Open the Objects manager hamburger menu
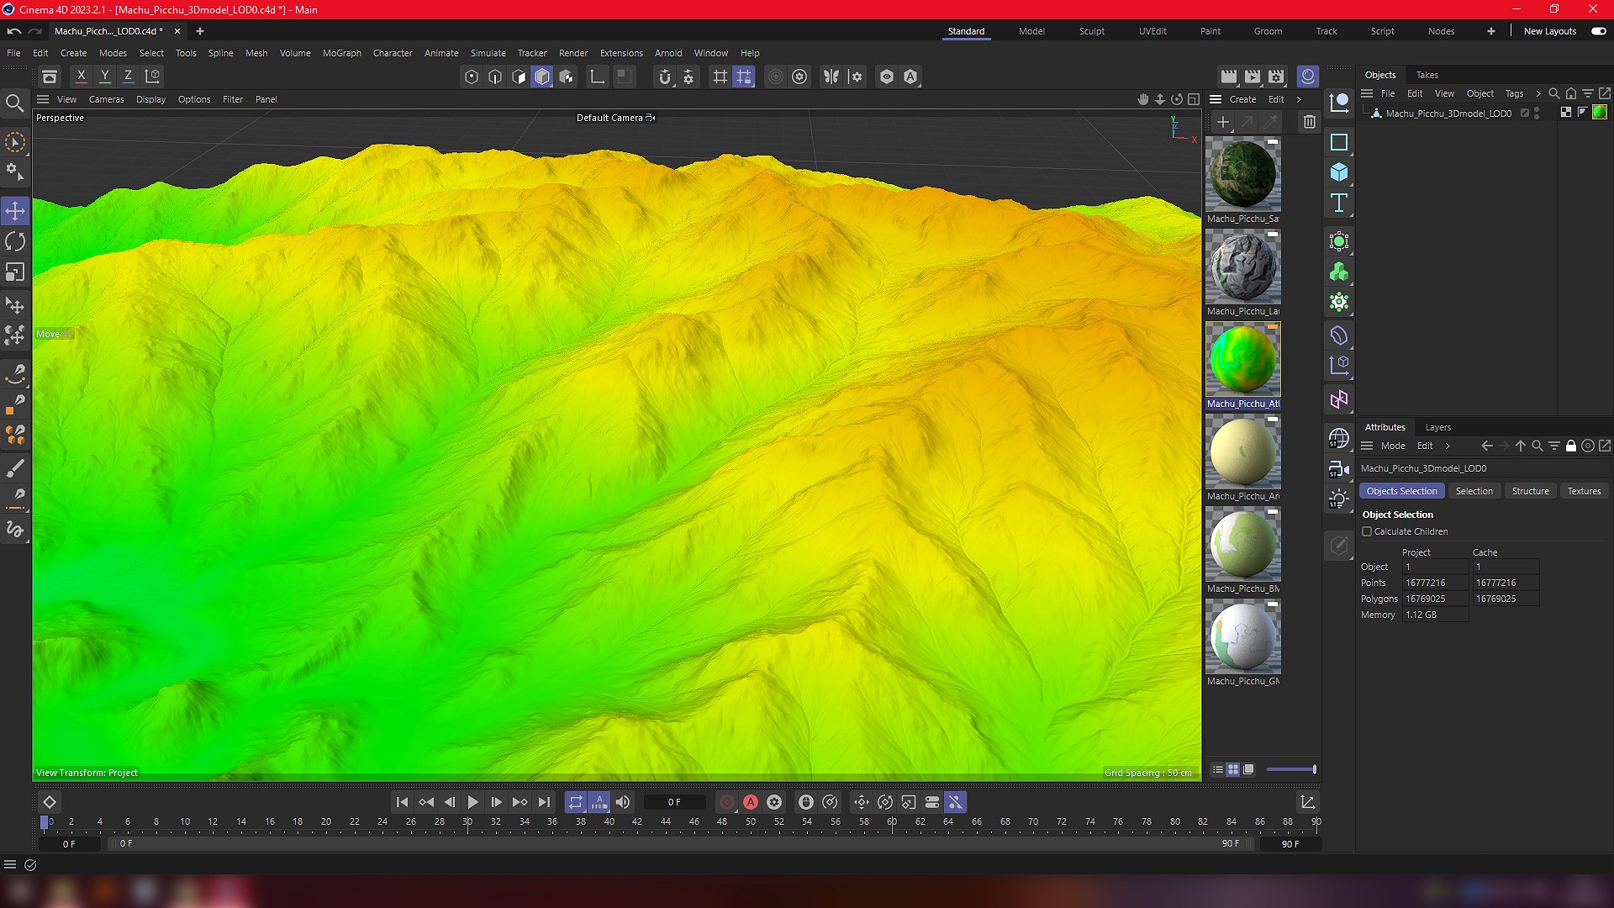The image size is (1614, 908). click(1367, 93)
